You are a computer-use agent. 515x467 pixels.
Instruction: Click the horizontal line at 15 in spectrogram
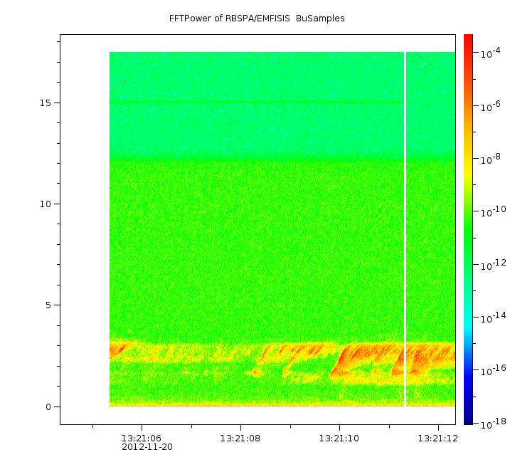[257, 103]
